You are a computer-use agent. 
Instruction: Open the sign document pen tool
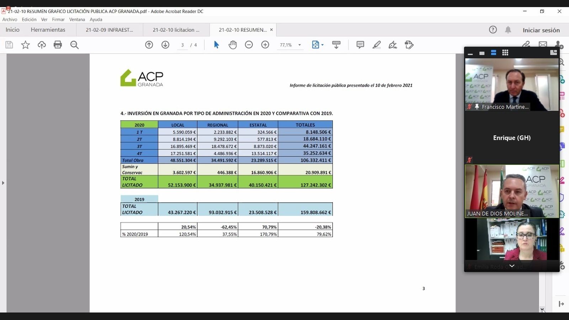(x=393, y=45)
